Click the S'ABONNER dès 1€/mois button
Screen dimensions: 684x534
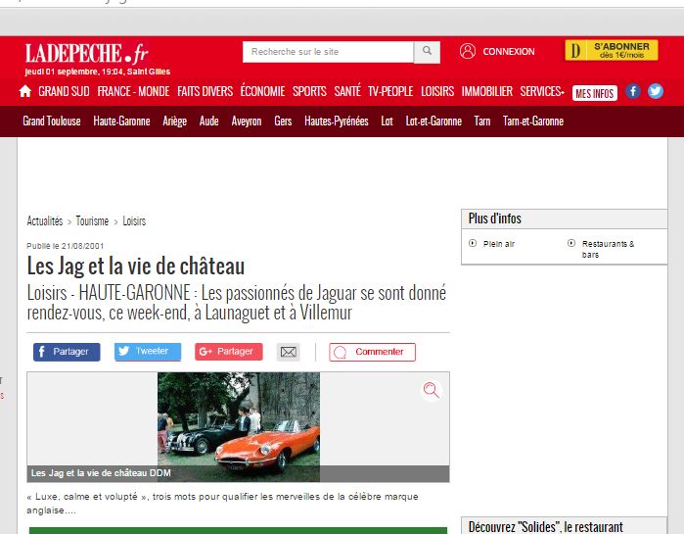(612, 51)
